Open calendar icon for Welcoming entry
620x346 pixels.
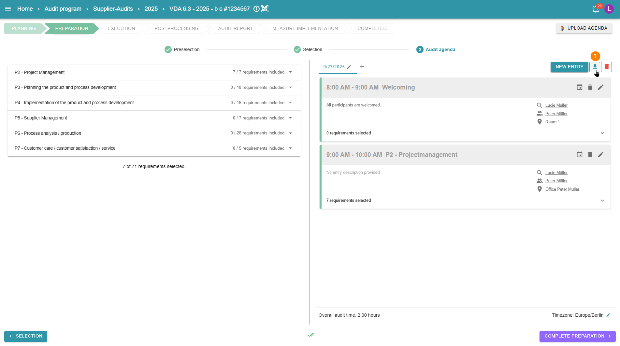click(x=579, y=87)
